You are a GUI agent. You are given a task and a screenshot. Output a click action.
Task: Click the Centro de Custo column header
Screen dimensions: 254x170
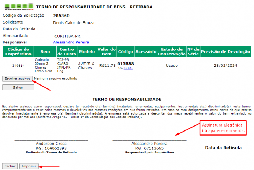[66, 51]
